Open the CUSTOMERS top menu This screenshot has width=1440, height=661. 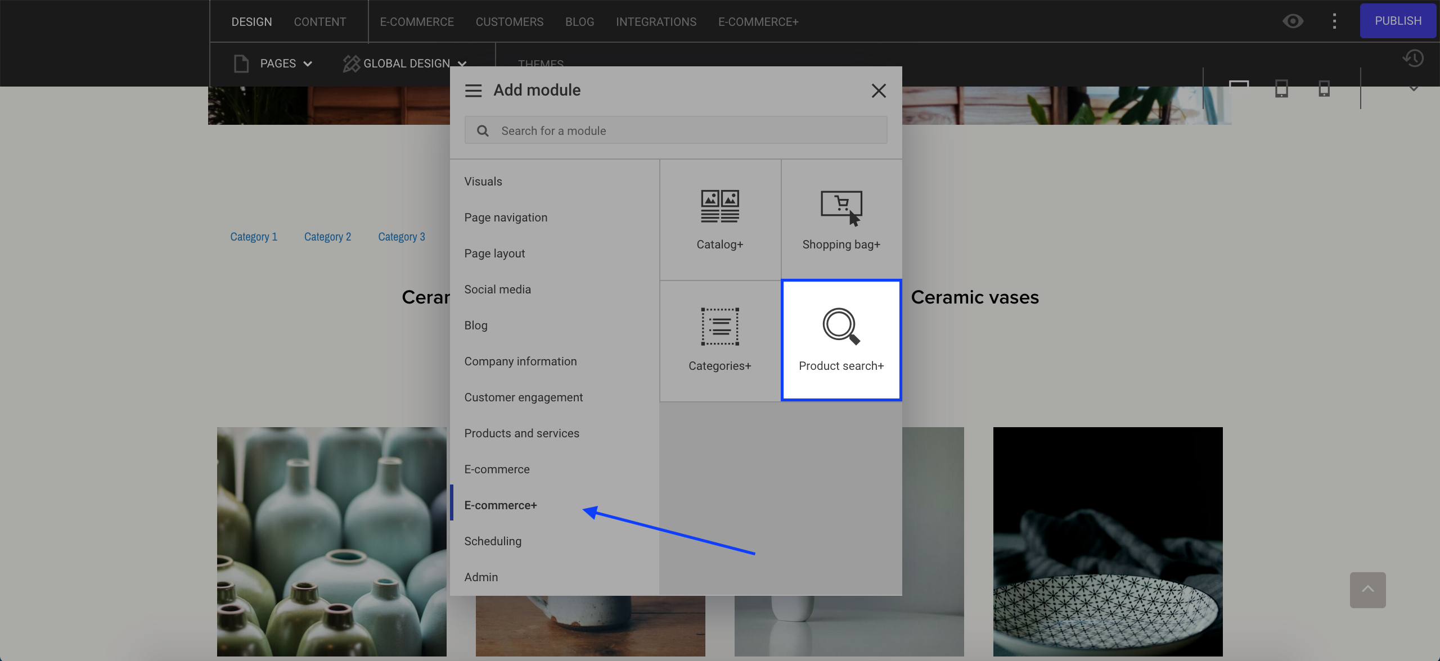pos(510,22)
